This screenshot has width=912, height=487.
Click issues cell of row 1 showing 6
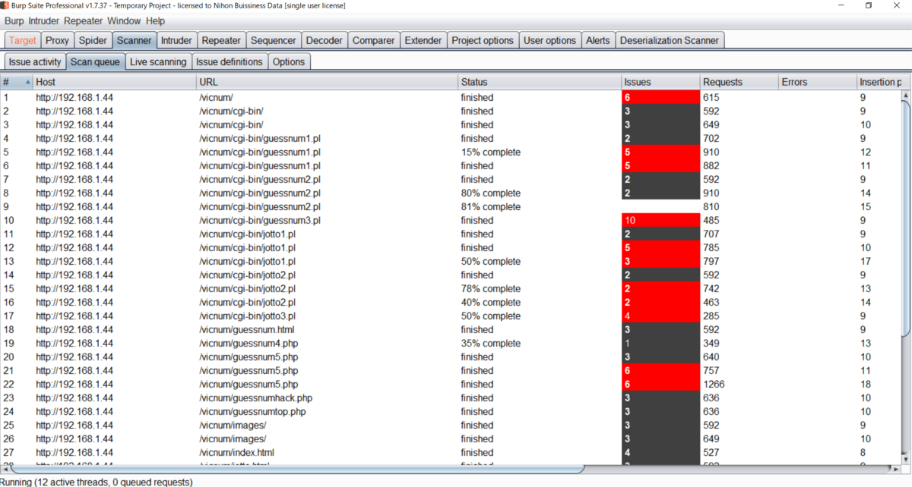click(660, 98)
